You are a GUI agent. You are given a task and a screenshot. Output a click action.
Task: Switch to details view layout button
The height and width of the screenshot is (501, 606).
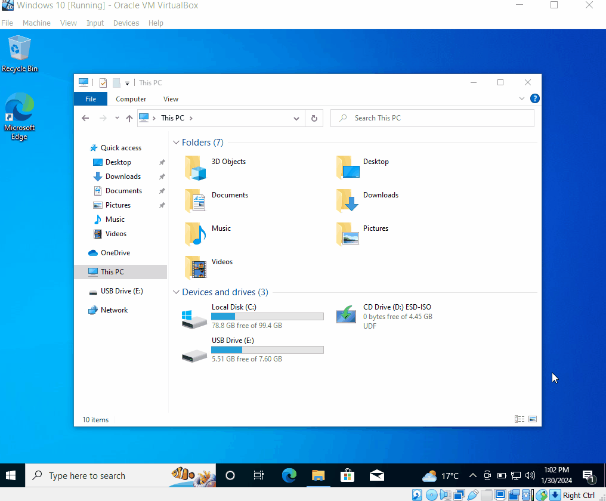pos(520,419)
